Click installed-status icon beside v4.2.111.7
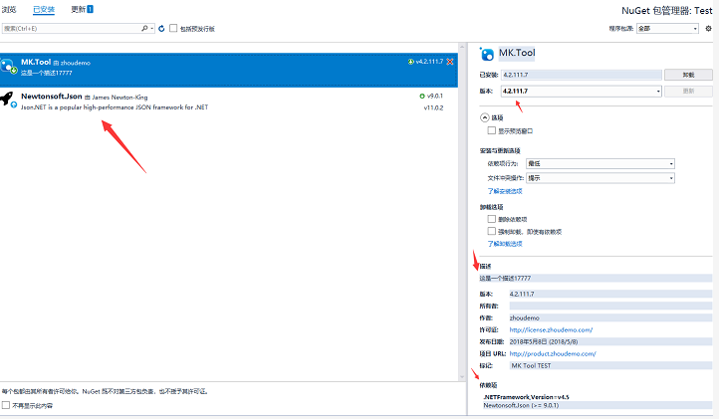This screenshot has width=719, height=419. pyautogui.click(x=411, y=62)
